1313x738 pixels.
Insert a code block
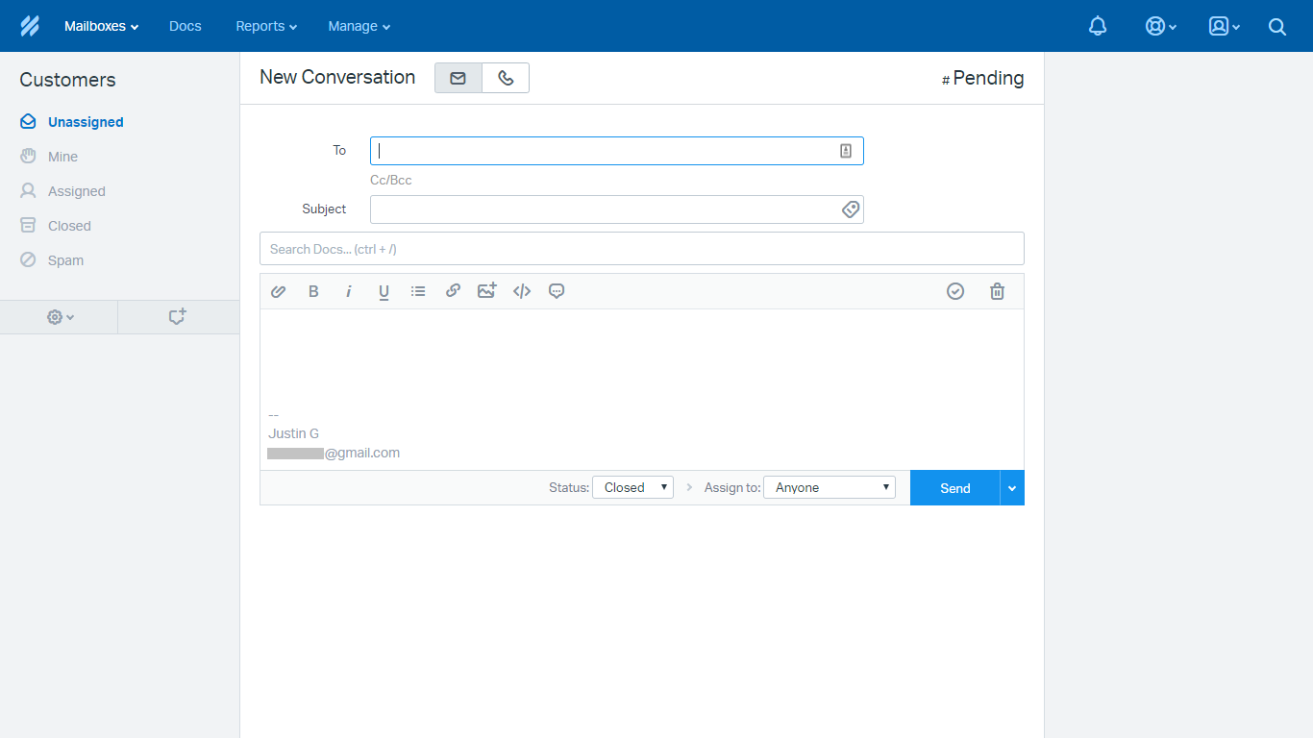pos(522,291)
